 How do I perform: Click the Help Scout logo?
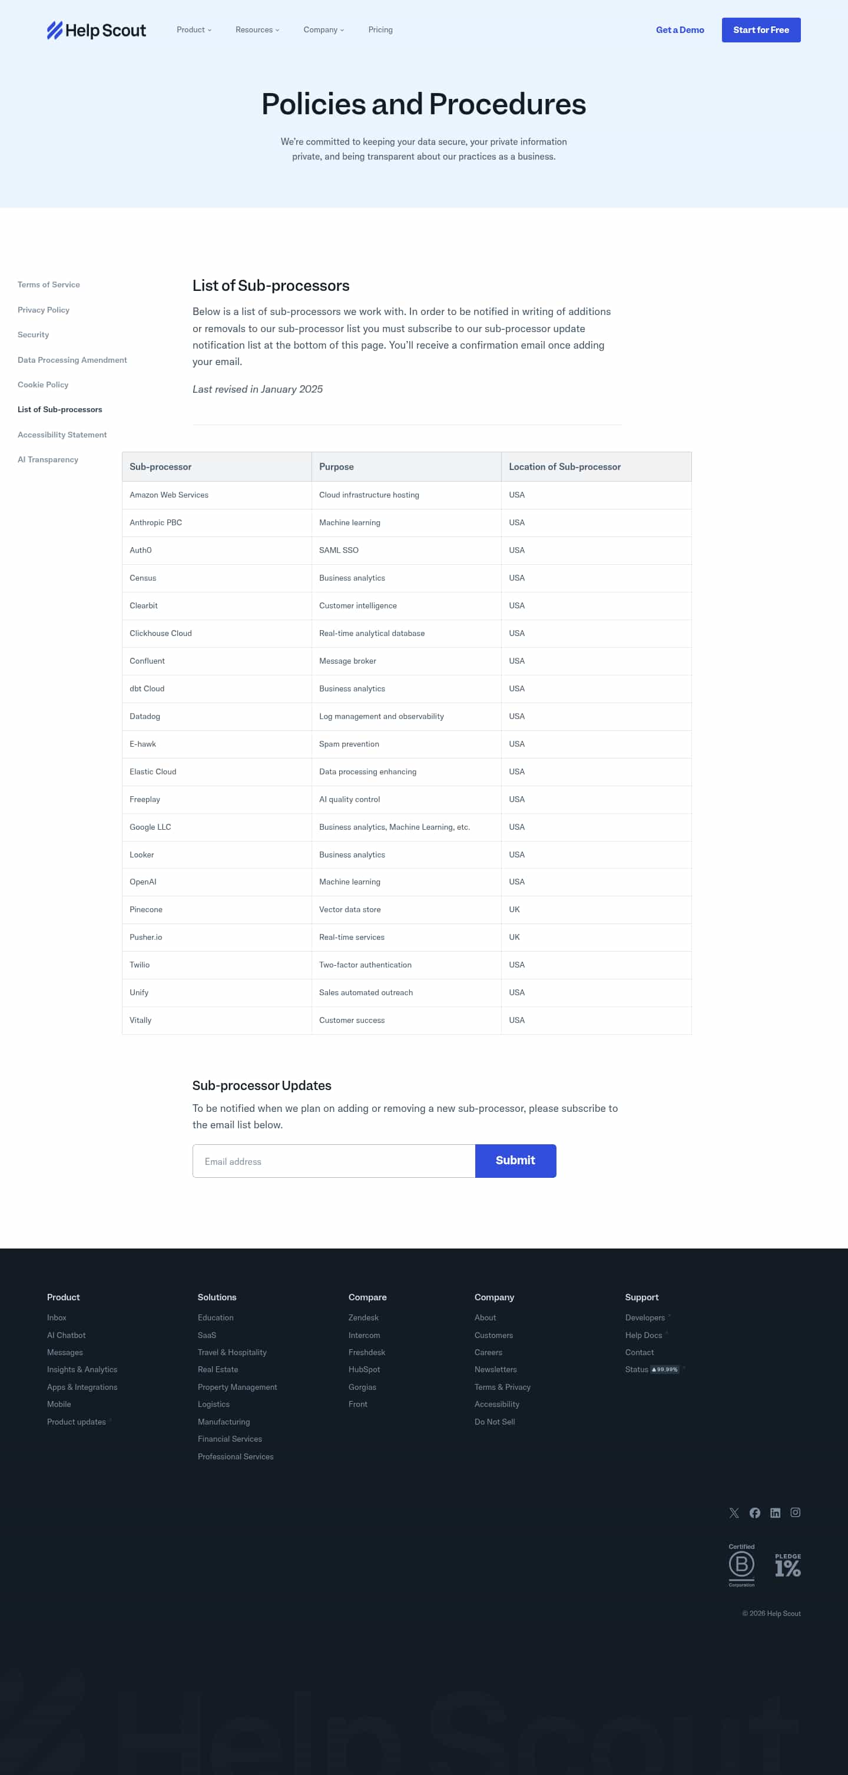click(x=96, y=29)
